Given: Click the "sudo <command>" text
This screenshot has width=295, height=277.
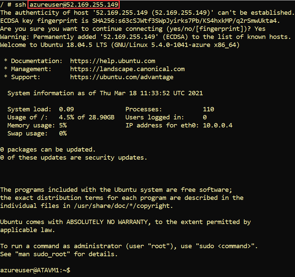Looking at the screenshot, I should click(225, 246).
